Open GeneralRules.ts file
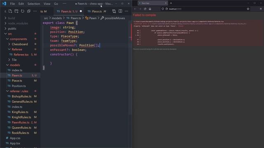 click(22, 102)
